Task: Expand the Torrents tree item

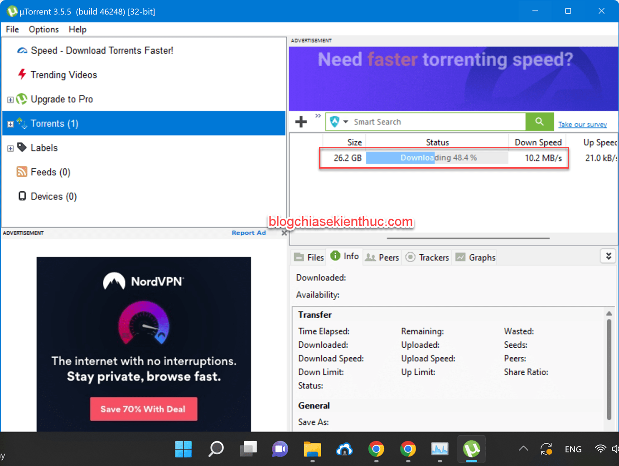Action: click(10, 123)
